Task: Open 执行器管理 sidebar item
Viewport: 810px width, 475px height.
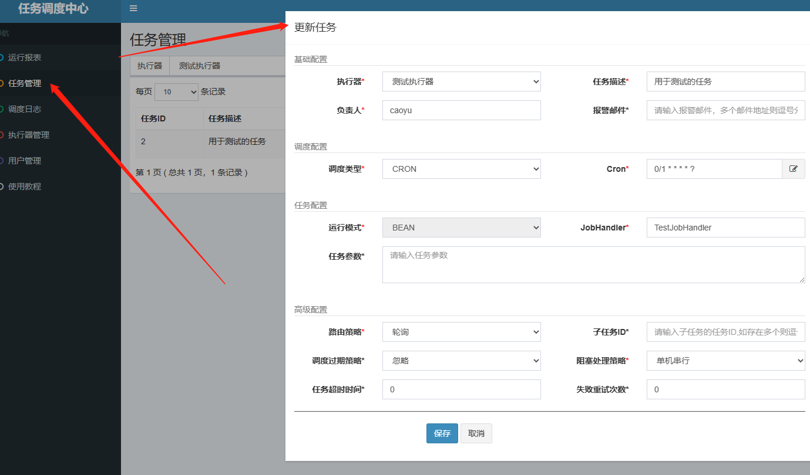Action: (29, 135)
